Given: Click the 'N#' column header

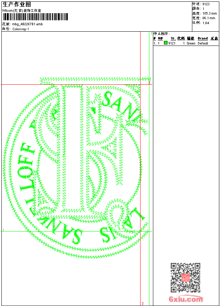Looking at the screenshot, I should click(160, 38).
